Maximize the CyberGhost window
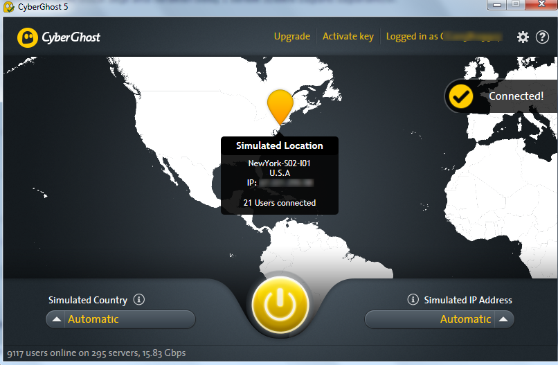This screenshot has width=558, height=365. [x=516, y=4]
